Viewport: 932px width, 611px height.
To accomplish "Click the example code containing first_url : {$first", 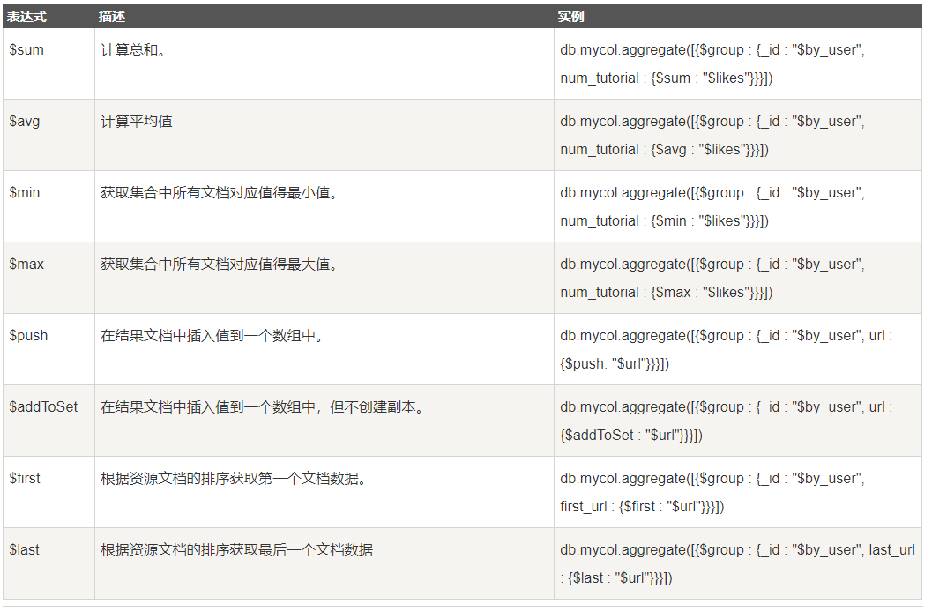I will point(712,492).
